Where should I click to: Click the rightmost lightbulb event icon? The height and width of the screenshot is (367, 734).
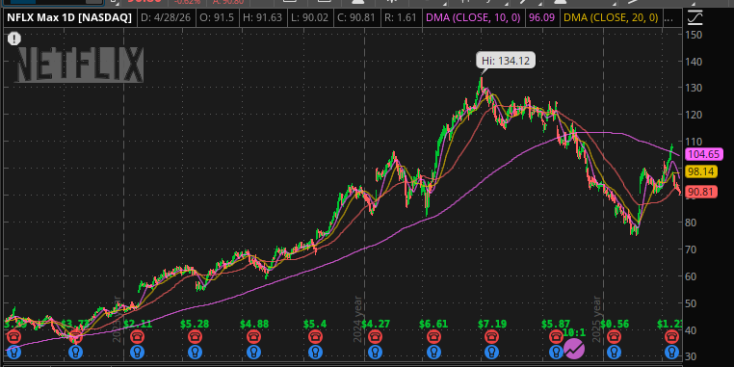coord(672,352)
